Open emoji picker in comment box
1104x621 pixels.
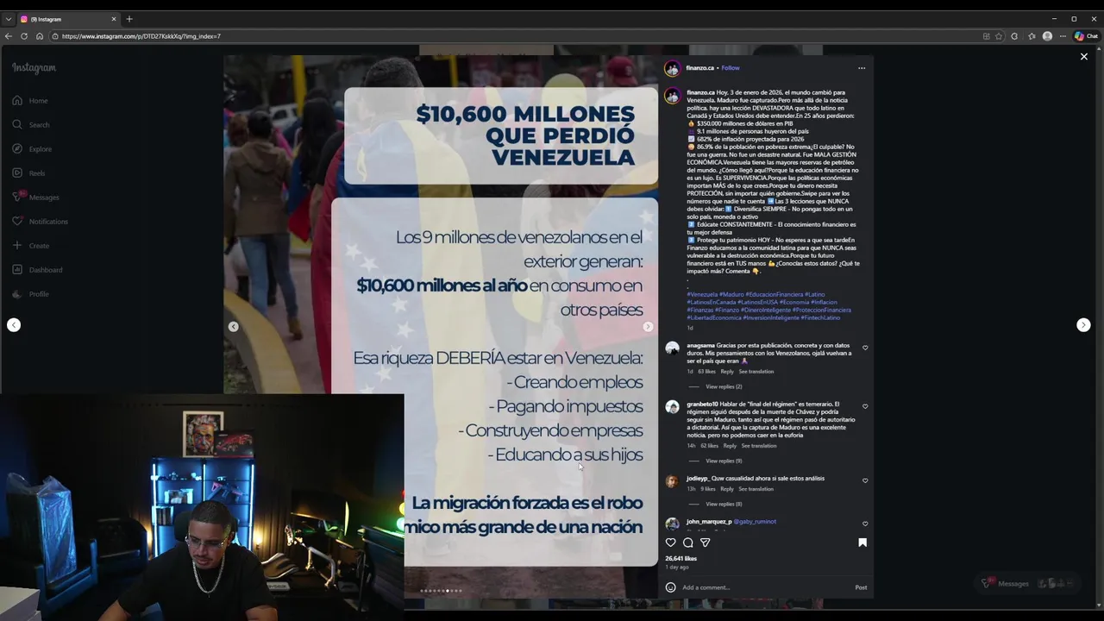(x=670, y=587)
